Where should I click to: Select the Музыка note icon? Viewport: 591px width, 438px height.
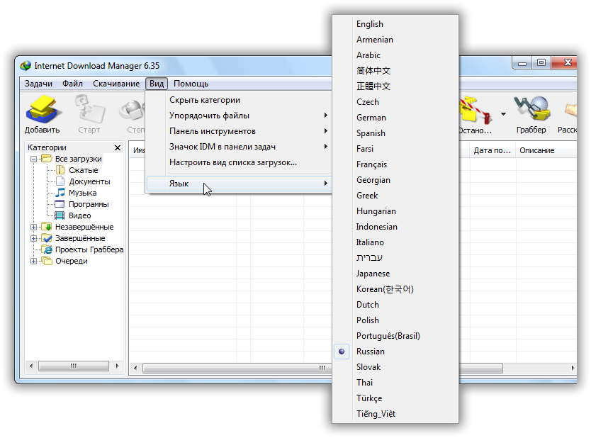coord(60,193)
